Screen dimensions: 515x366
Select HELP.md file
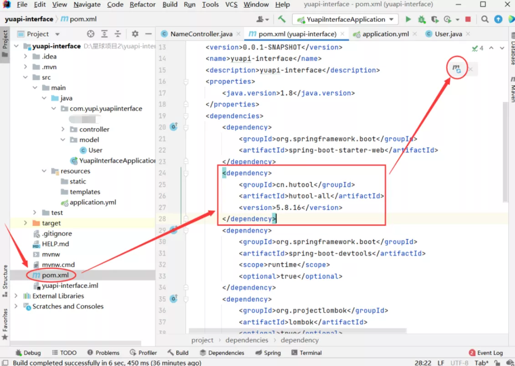click(51, 244)
